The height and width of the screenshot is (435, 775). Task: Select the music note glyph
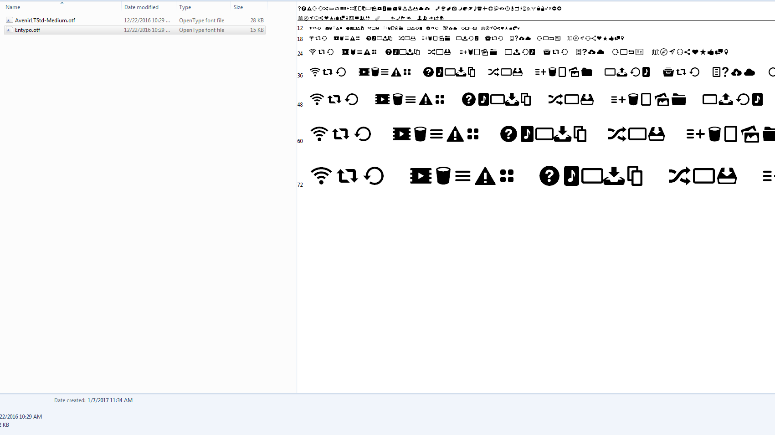(570, 176)
